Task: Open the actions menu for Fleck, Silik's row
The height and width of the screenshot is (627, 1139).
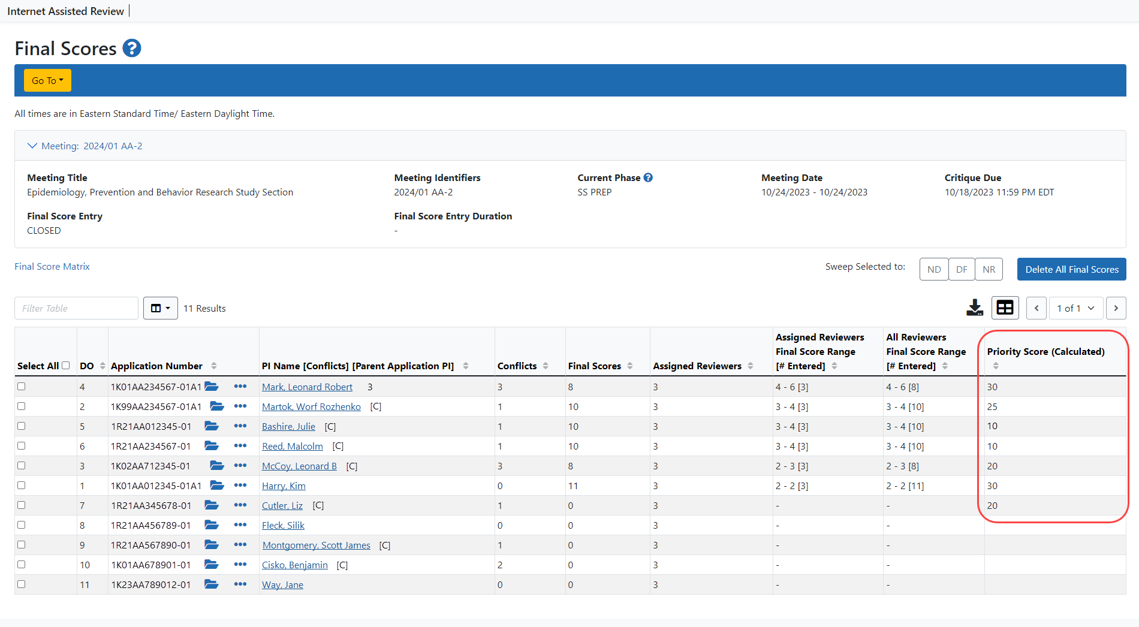Action: (x=240, y=525)
